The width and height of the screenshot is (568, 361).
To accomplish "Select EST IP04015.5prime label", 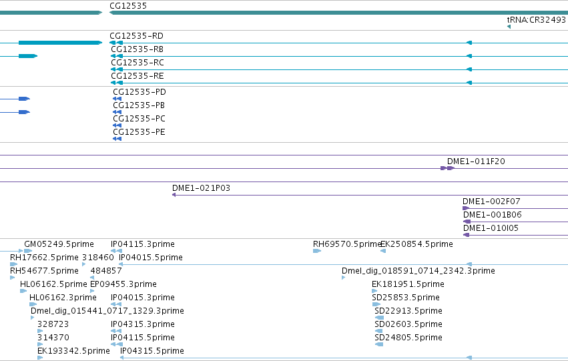I will (x=151, y=258).
